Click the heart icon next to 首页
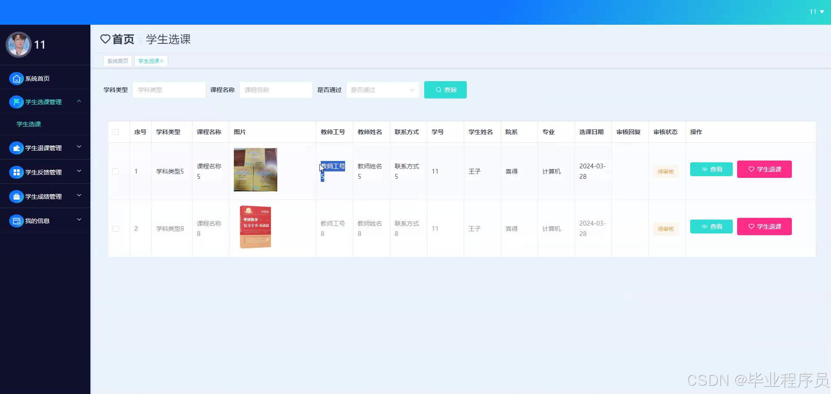Viewport: 831px width, 394px height. click(x=105, y=39)
